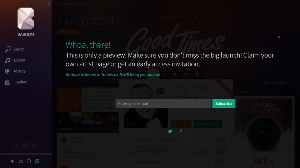Toggle the HD quality icon
The image size is (300, 168).
[37, 161]
